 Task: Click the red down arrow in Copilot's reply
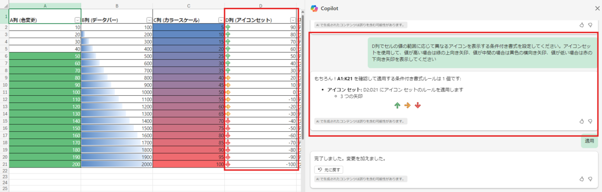(418, 106)
